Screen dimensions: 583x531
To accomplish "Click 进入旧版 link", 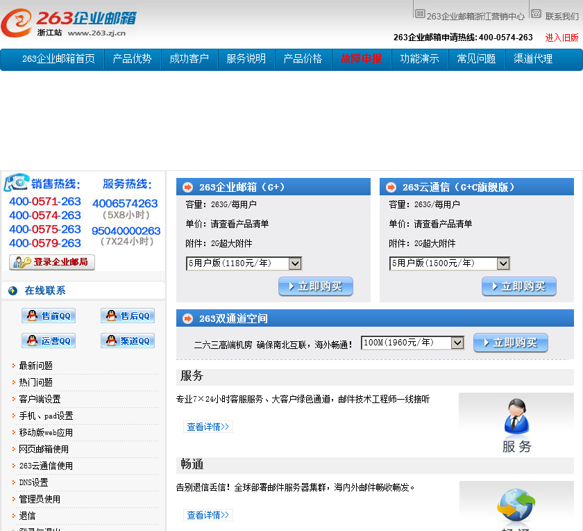I will click(x=561, y=38).
